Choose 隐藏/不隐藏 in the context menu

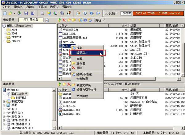(87, 74)
